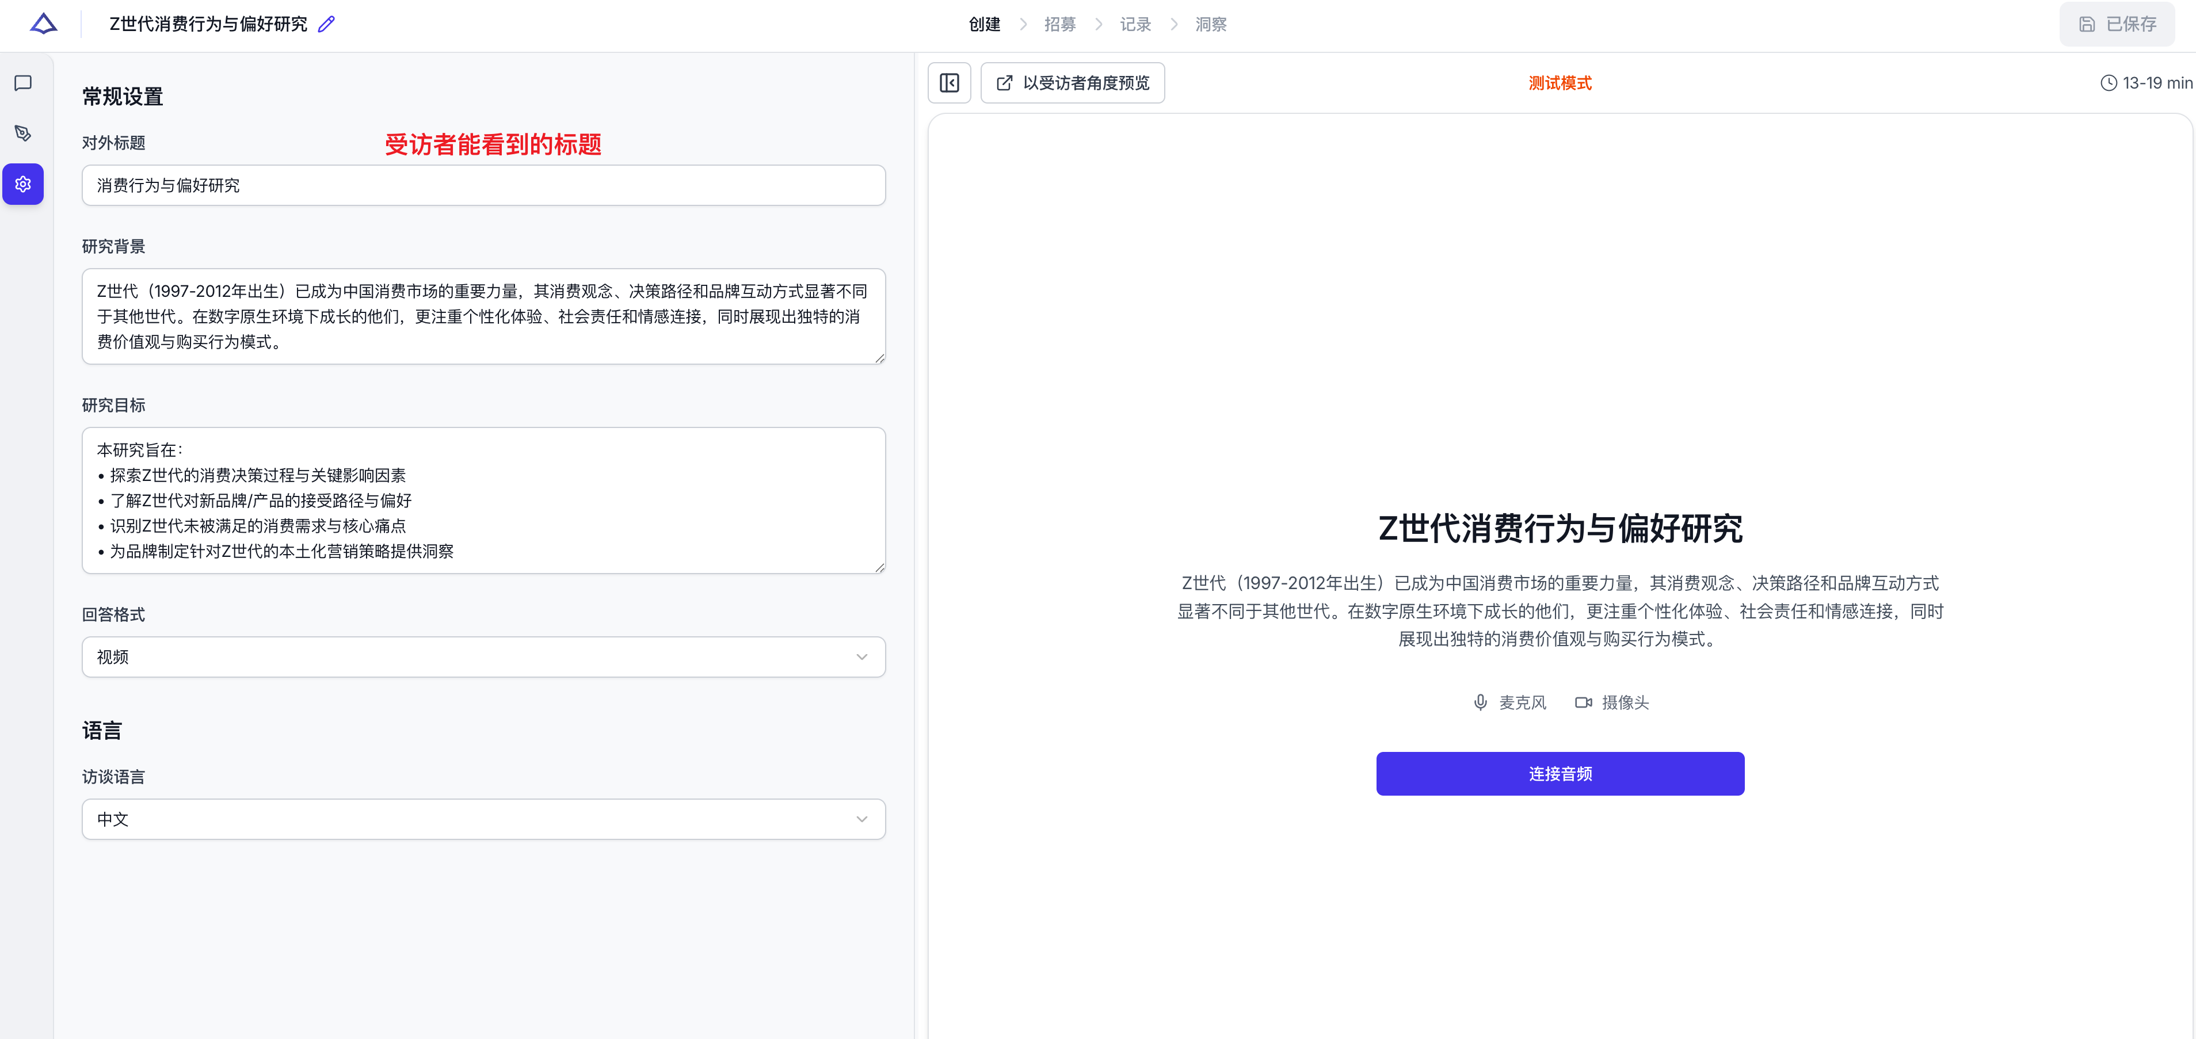2196x1039 pixels.
Task: Click 以受访者角度预览 button
Action: click(1073, 83)
